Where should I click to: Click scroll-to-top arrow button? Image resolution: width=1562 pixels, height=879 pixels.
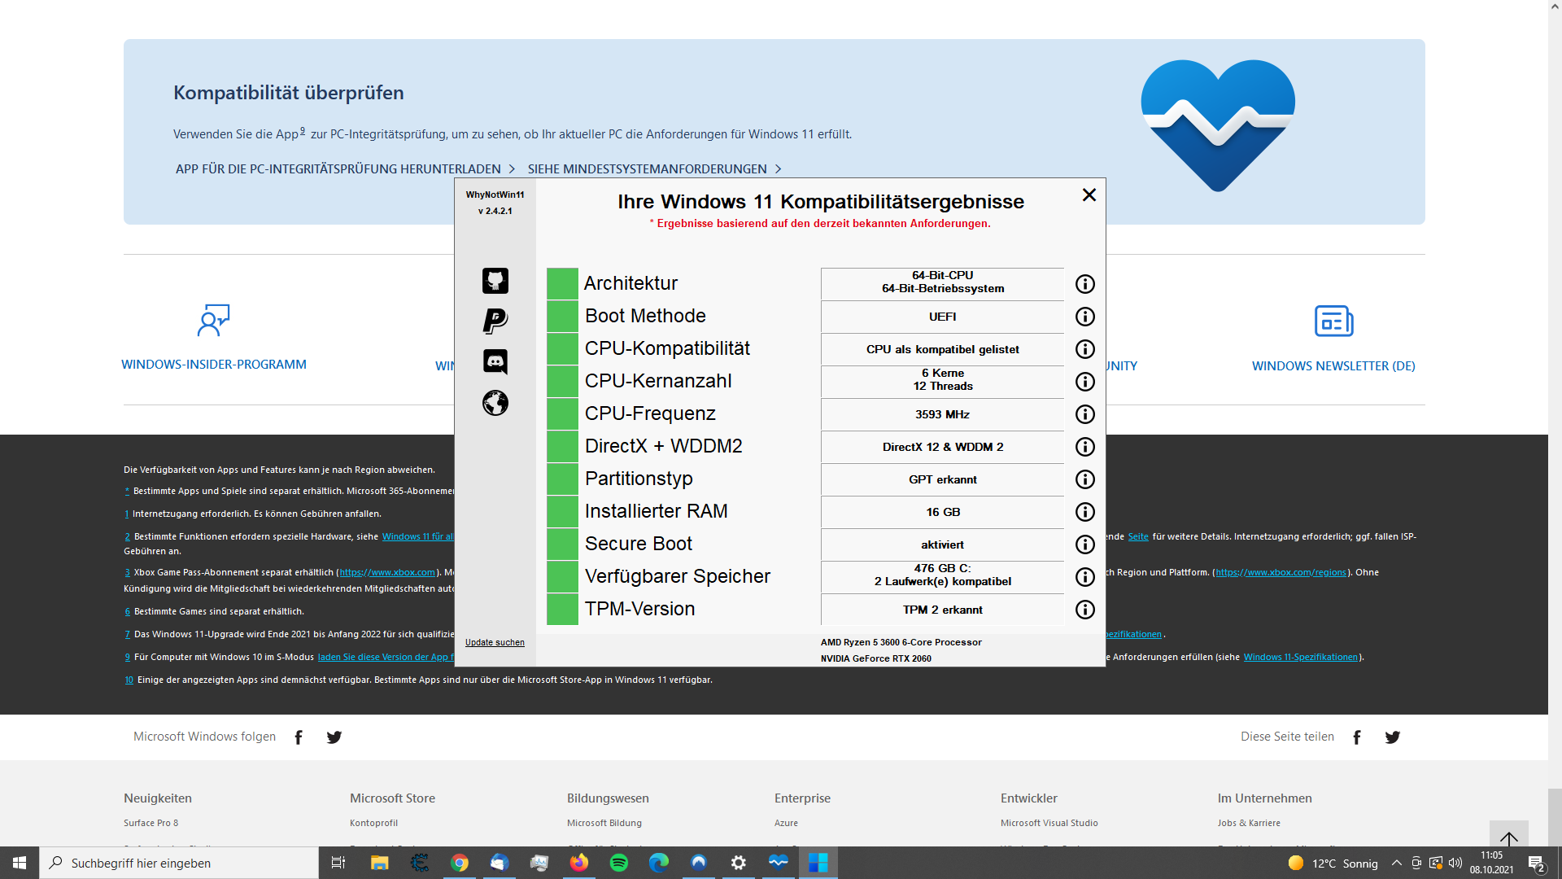(x=1508, y=837)
